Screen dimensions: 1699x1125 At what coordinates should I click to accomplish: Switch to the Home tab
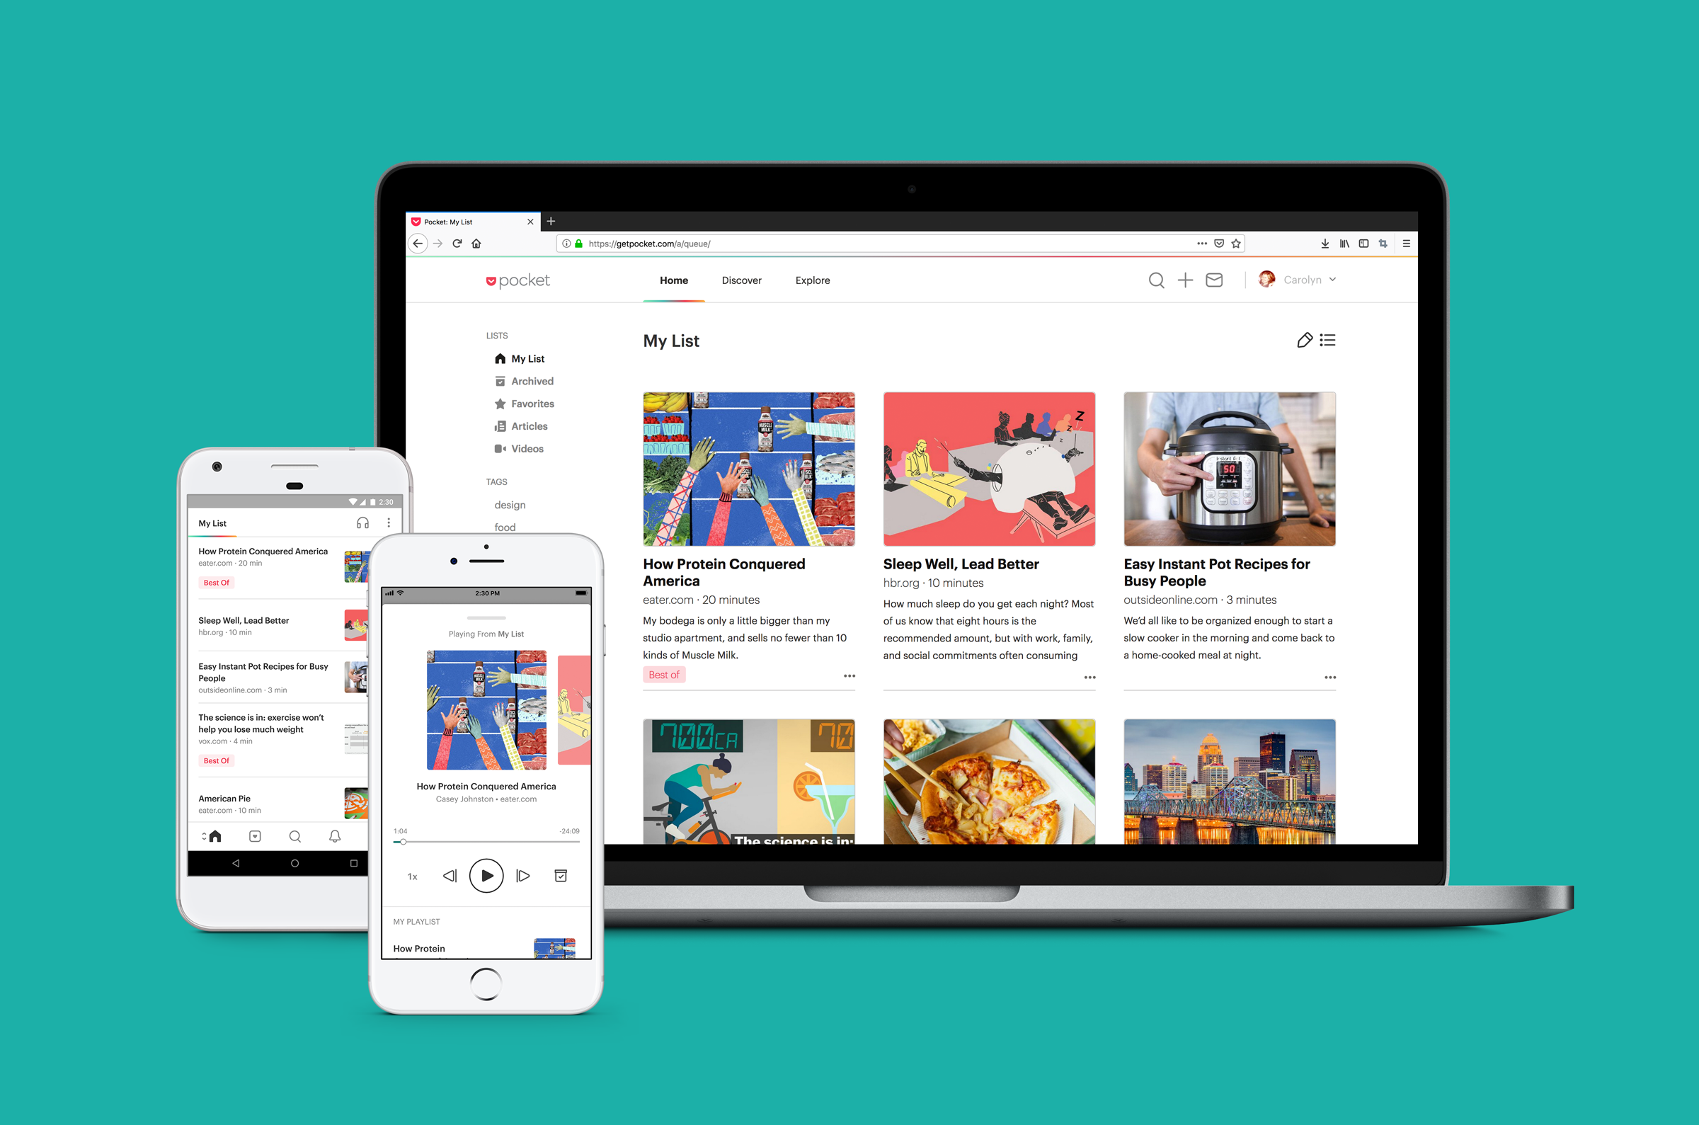pos(673,280)
